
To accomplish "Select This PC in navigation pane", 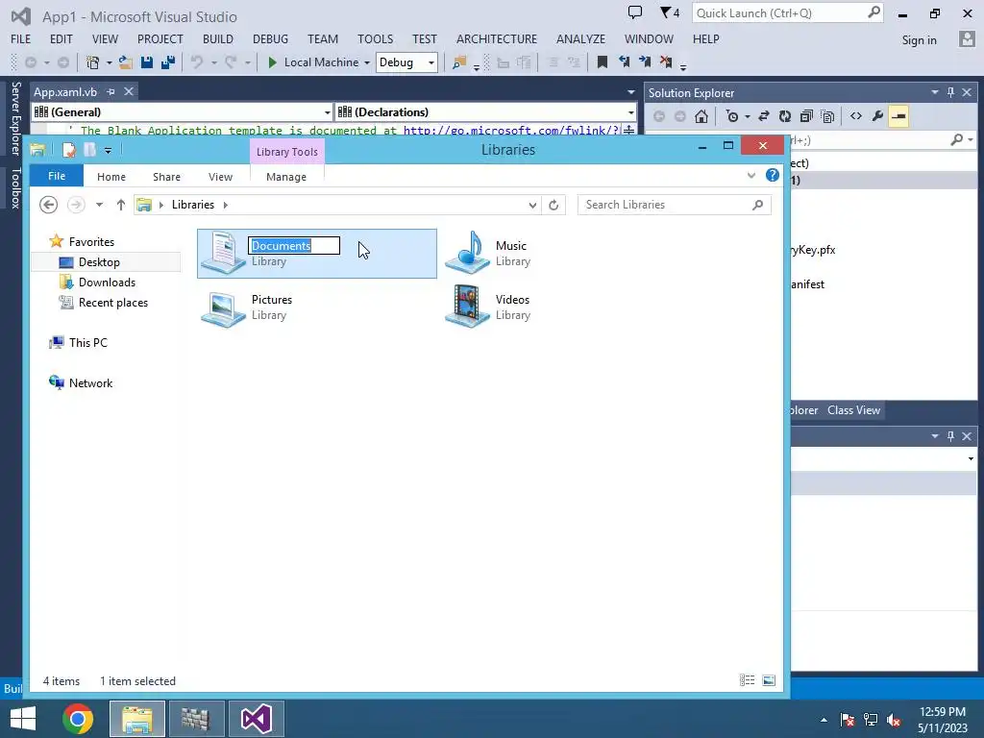I will tap(87, 343).
